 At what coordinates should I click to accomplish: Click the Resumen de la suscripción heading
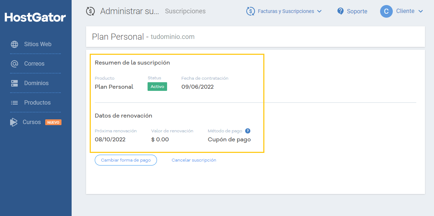pos(132,63)
